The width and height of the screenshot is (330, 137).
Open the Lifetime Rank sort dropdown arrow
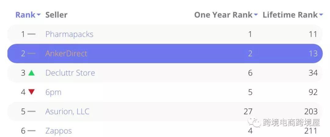[321, 15]
